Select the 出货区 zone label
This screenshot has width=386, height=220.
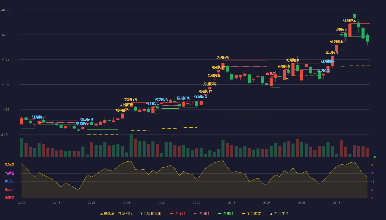(9, 173)
